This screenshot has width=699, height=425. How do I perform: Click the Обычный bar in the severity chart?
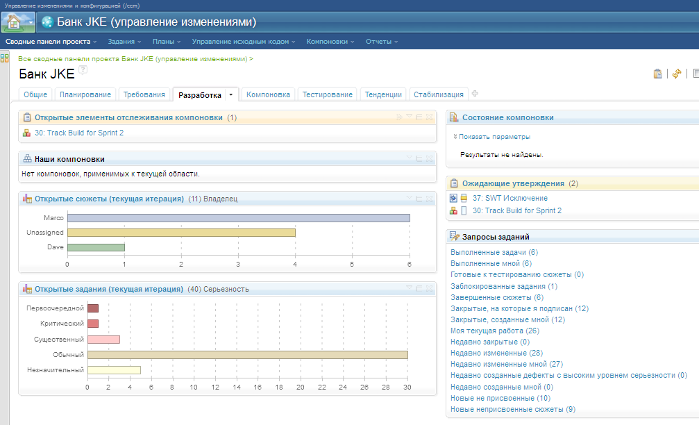click(x=247, y=355)
